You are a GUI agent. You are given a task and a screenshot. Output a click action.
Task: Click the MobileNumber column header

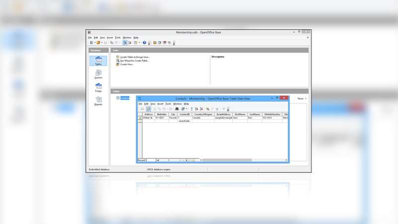[x=272, y=114]
